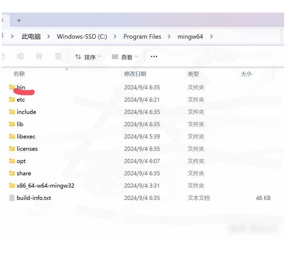The width and height of the screenshot is (286, 253).
Task: Go to 此电脑 in address bar
Action: [x=31, y=37]
